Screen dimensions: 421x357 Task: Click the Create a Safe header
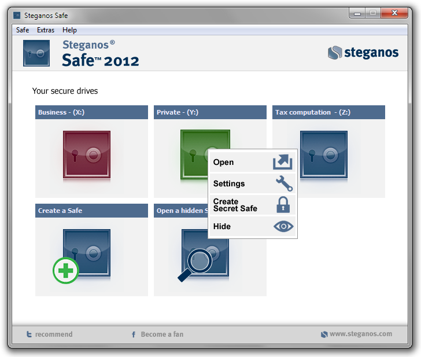pos(91,211)
